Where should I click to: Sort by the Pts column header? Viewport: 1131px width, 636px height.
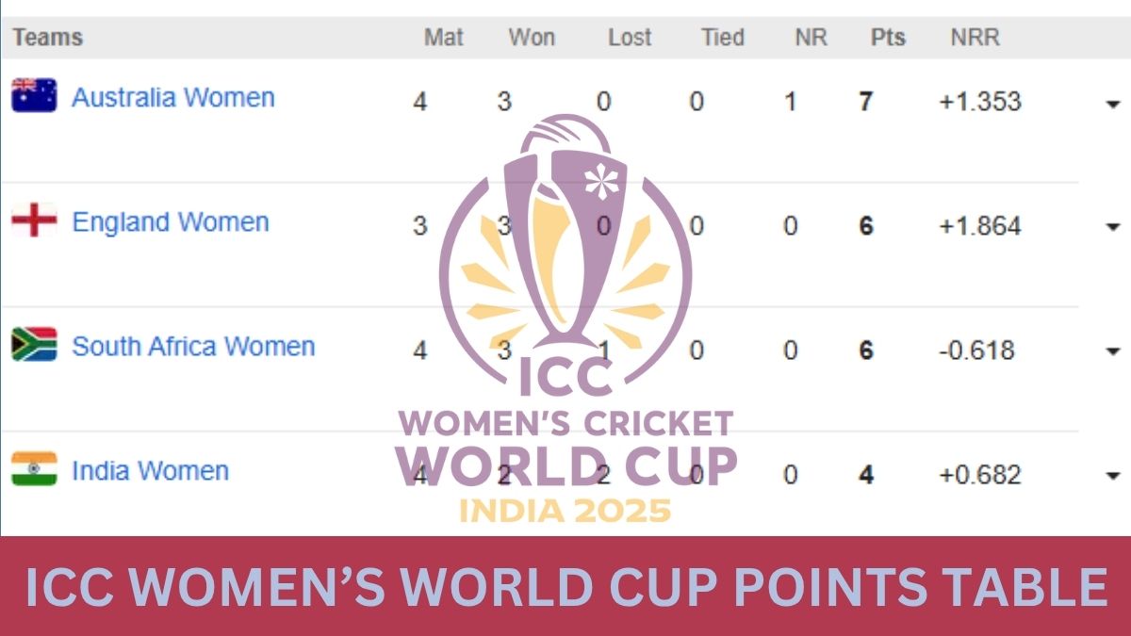click(x=888, y=38)
